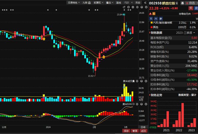
Task: Zoom out the K-line chart with minus icon
Action: [x=133, y=7]
